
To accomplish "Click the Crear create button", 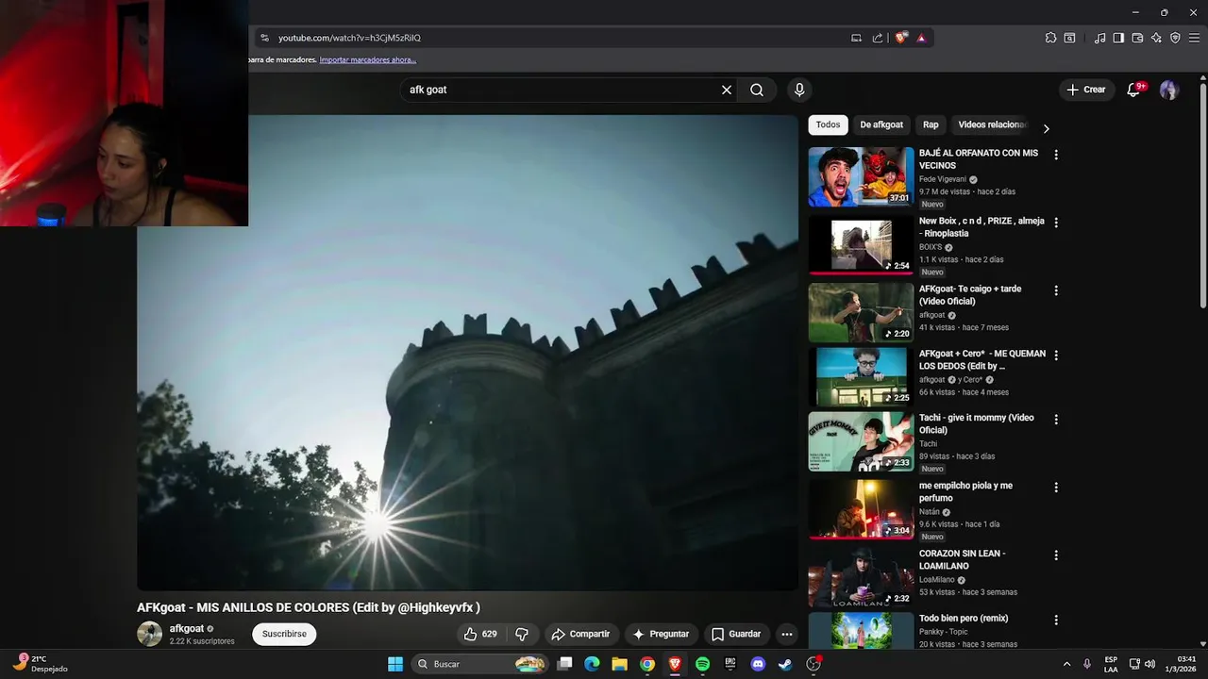I will [x=1085, y=90].
